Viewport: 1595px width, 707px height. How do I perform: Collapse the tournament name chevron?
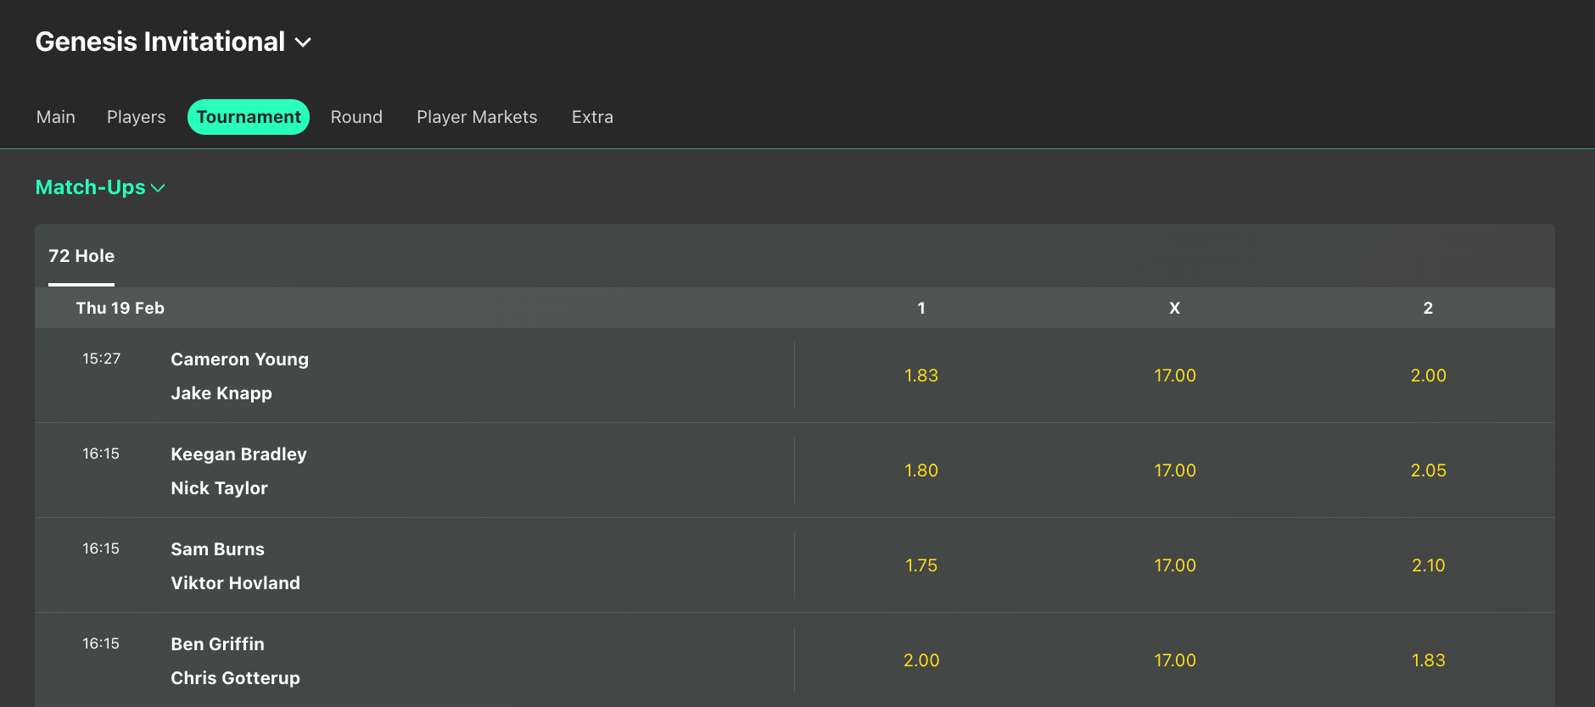303,42
